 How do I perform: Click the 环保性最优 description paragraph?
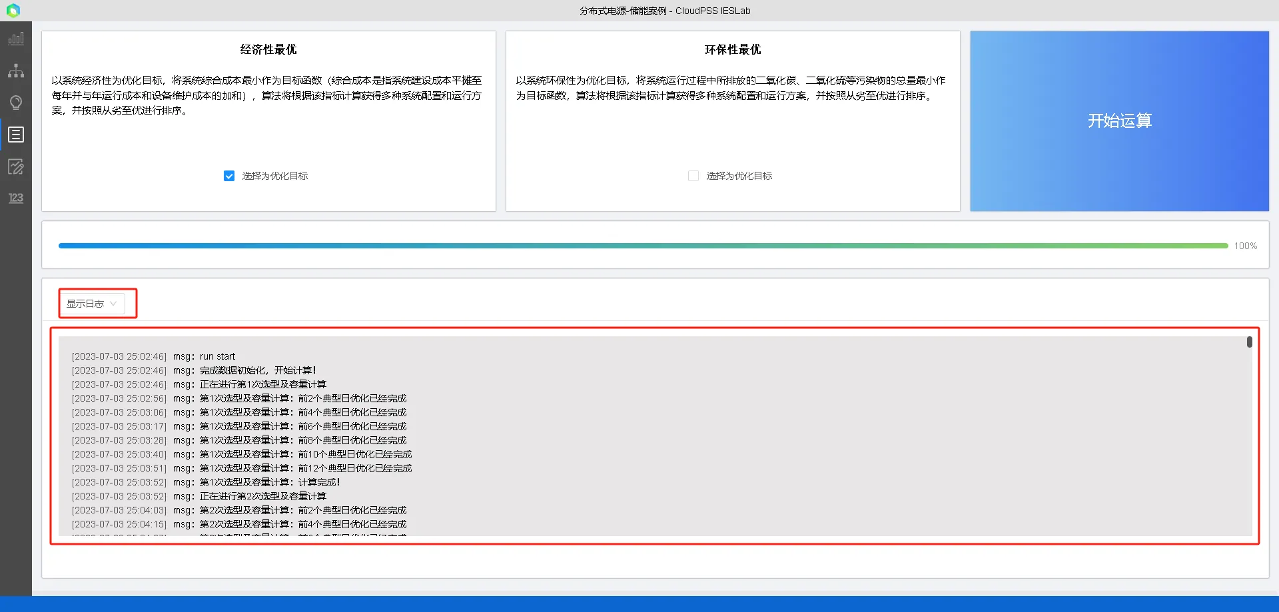[731, 88]
